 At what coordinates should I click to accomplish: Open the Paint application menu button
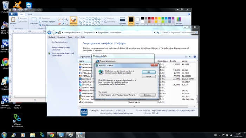13,14
